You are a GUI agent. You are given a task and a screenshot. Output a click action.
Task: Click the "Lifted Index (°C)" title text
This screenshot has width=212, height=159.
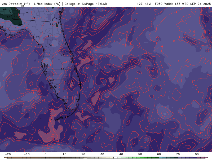pyautogui.click(x=47, y=4)
